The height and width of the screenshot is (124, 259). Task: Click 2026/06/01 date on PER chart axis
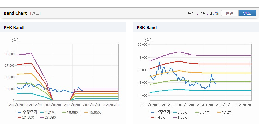111,105
